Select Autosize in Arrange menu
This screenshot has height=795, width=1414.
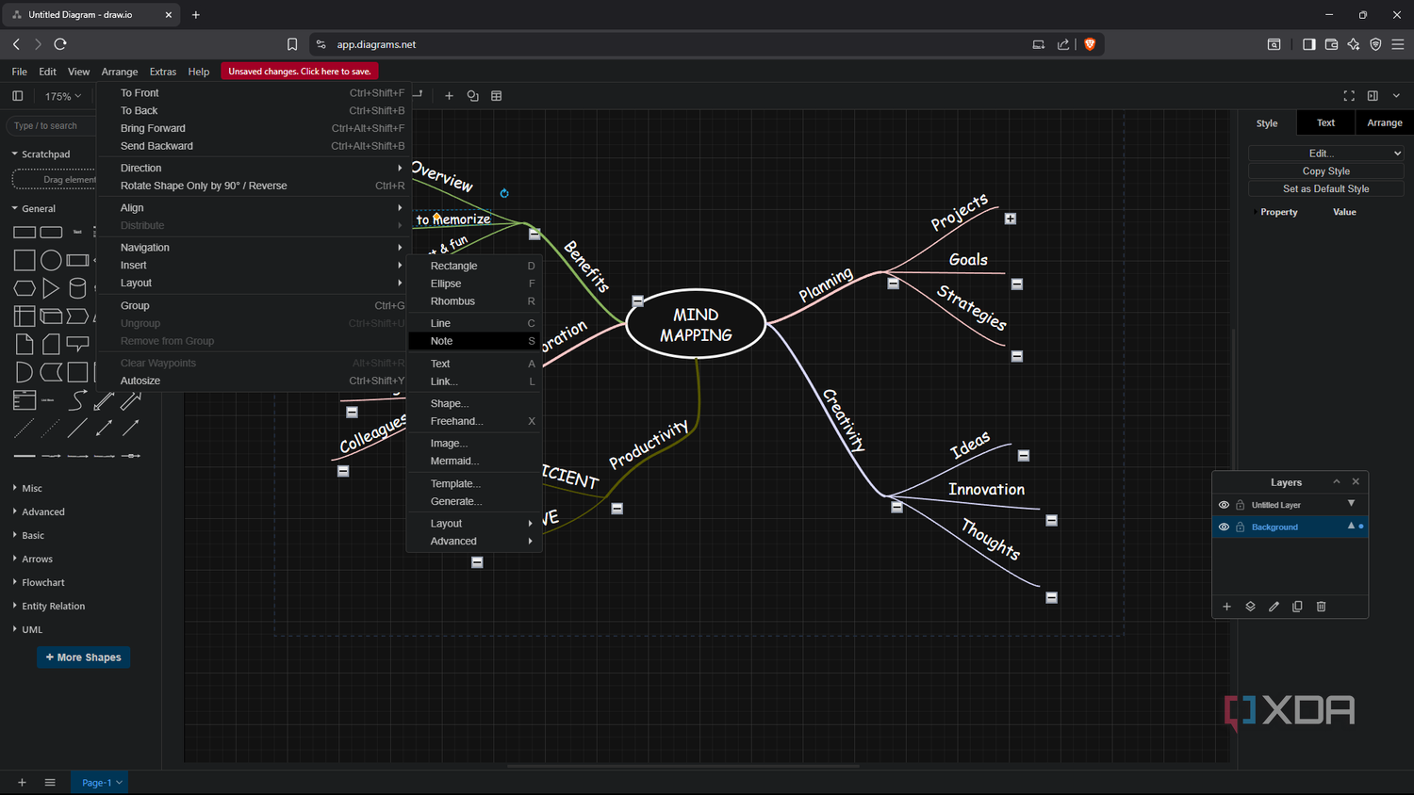click(x=254, y=381)
